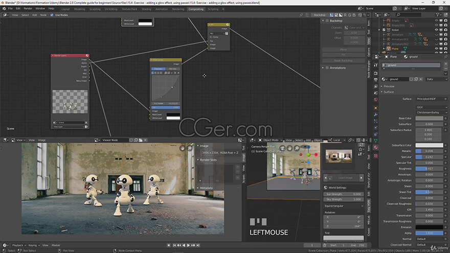Open Channels dropdown in Backdrop panel
Viewport: 450px width, 253px height.
point(354,28)
